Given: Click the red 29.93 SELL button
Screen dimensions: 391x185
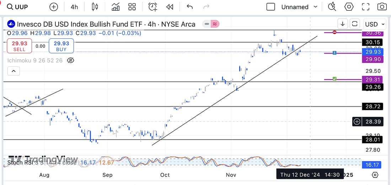Looking at the screenshot, I should pyautogui.click(x=19, y=46).
